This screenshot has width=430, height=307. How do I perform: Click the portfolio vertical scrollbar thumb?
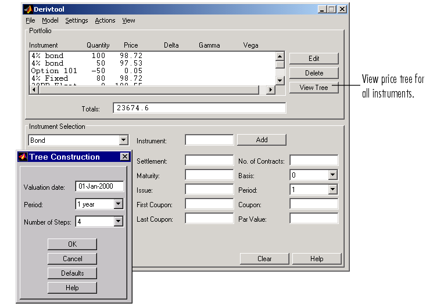[x=279, y=64]
